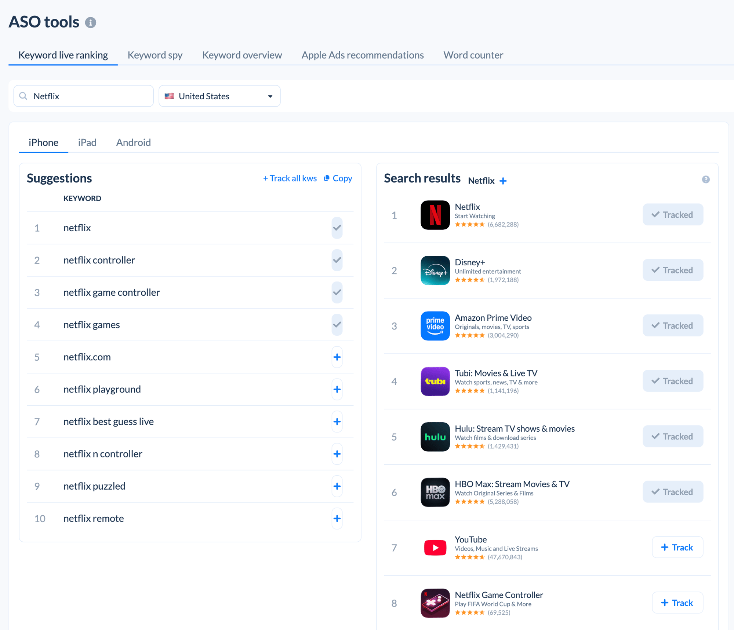Viewport: 734px width, 630px height.
Task: Toggle Tracked button for Tubi
Action: click(x=673, y=381)
